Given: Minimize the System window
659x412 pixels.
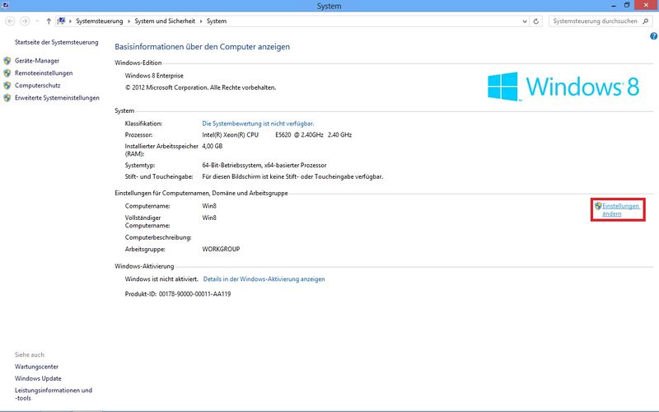Looking at the screenshot, I should tap(614, 6).
